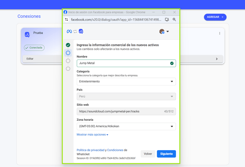
Task: Click the Meta logo icon in the dialog
Action: point(69,31)
